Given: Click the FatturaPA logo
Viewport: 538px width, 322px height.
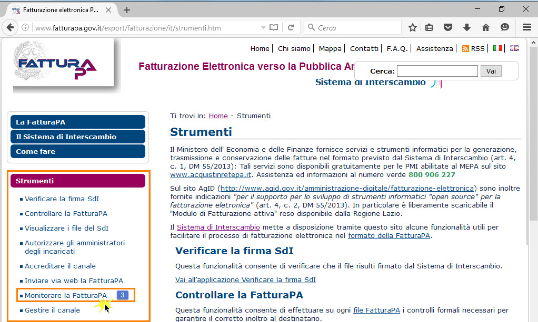Looking at the screenshot, I should click(x=64, y=63).
